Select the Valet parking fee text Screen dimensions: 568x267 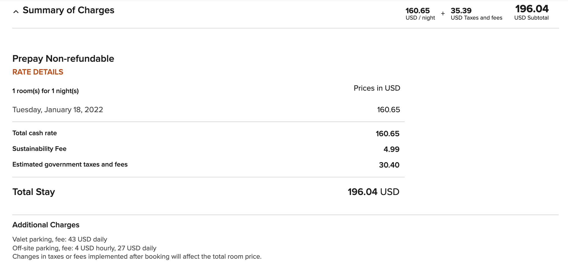pos(59,239)
